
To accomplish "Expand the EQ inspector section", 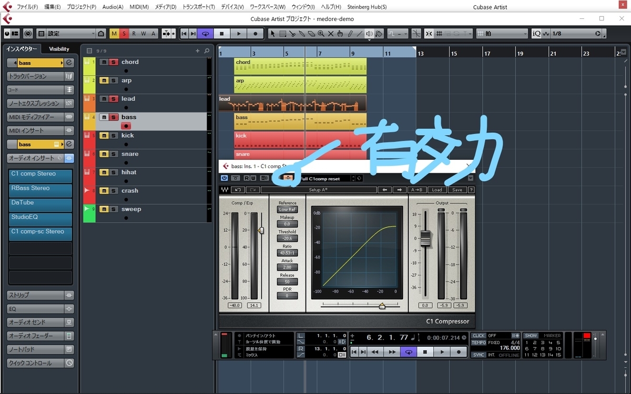I will click(x=41, y=309).
